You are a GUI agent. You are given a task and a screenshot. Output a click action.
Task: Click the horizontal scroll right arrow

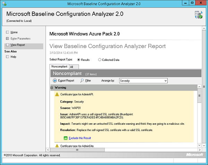tap(200, 150)
